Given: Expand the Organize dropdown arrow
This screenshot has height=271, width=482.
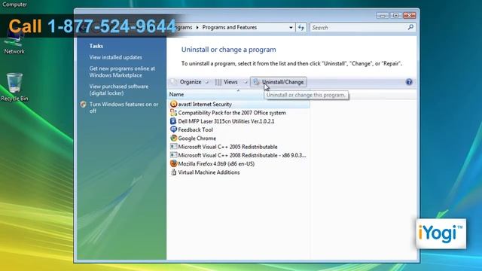Looking at the screenshot, I should coord(207,82).
